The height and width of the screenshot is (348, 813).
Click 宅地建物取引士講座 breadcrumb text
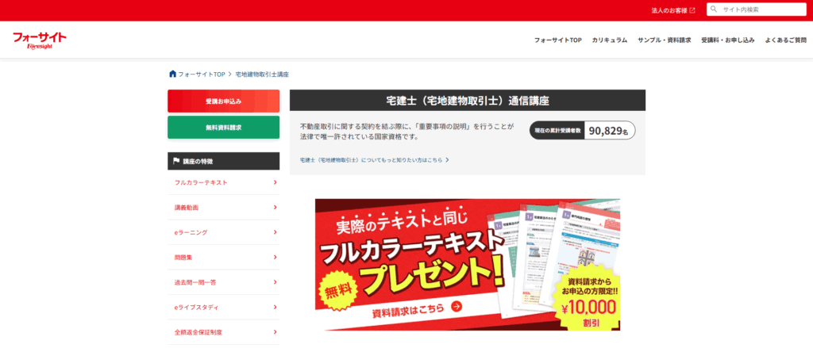pos(262,75)
